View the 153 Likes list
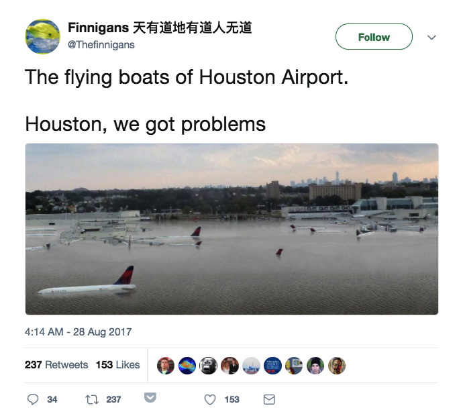 pos(117,365)
